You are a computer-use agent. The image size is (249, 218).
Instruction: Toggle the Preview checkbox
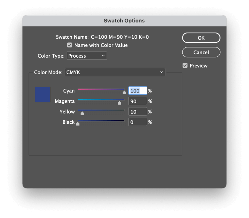click(x=185, y=65)
